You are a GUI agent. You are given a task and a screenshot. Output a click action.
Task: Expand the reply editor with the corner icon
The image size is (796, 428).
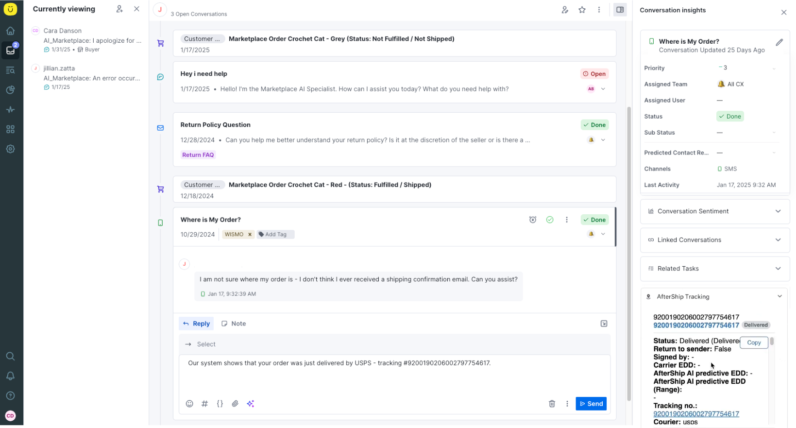tap(604, 324)
